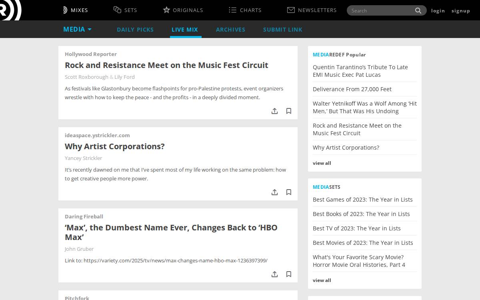Open the Newsletters menu label
The image size is (480, 300).
tap(317, 10)
